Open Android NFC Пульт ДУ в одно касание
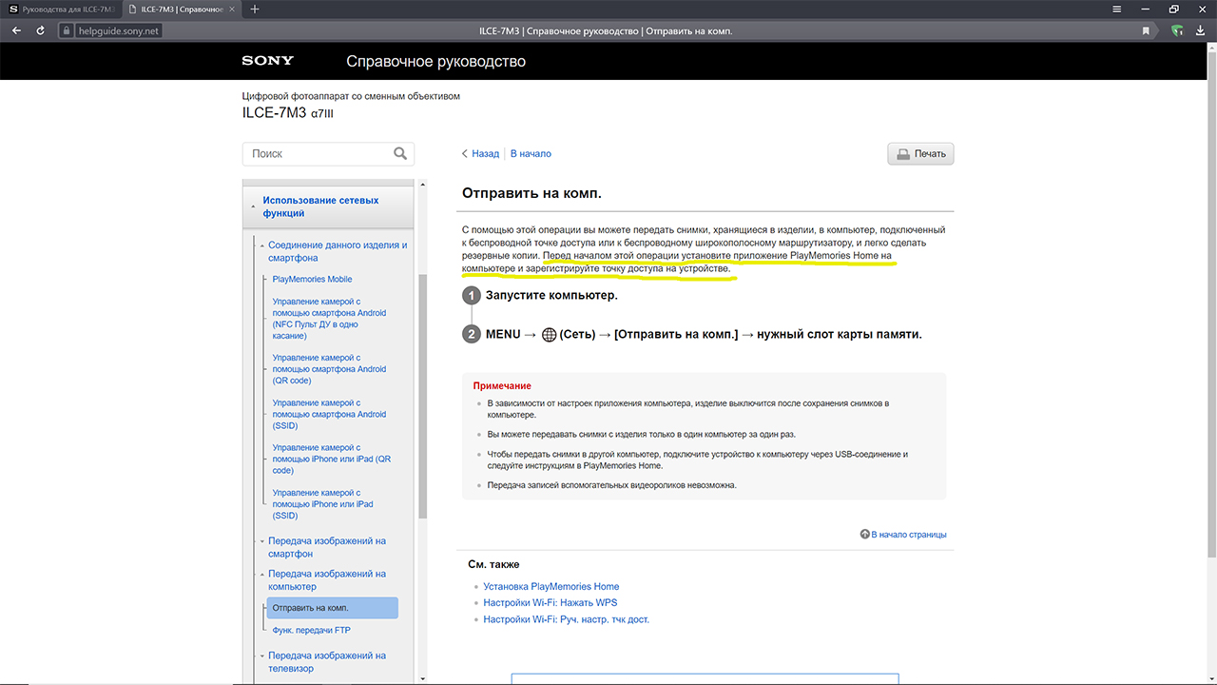 329,319
